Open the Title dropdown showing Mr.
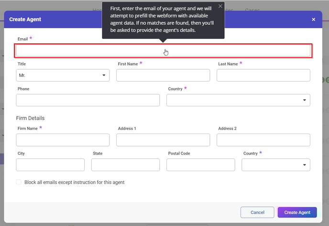The width and height of the screenshot is (329, 226). (63, 75)
